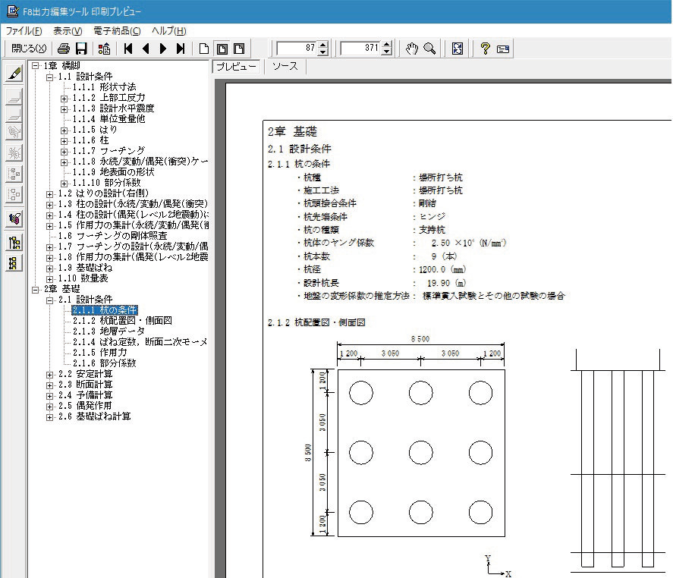Screen dimensions: 673x578
Task: Expand the 1.1.7 フーチング node
Action: (x=64, y=152)
